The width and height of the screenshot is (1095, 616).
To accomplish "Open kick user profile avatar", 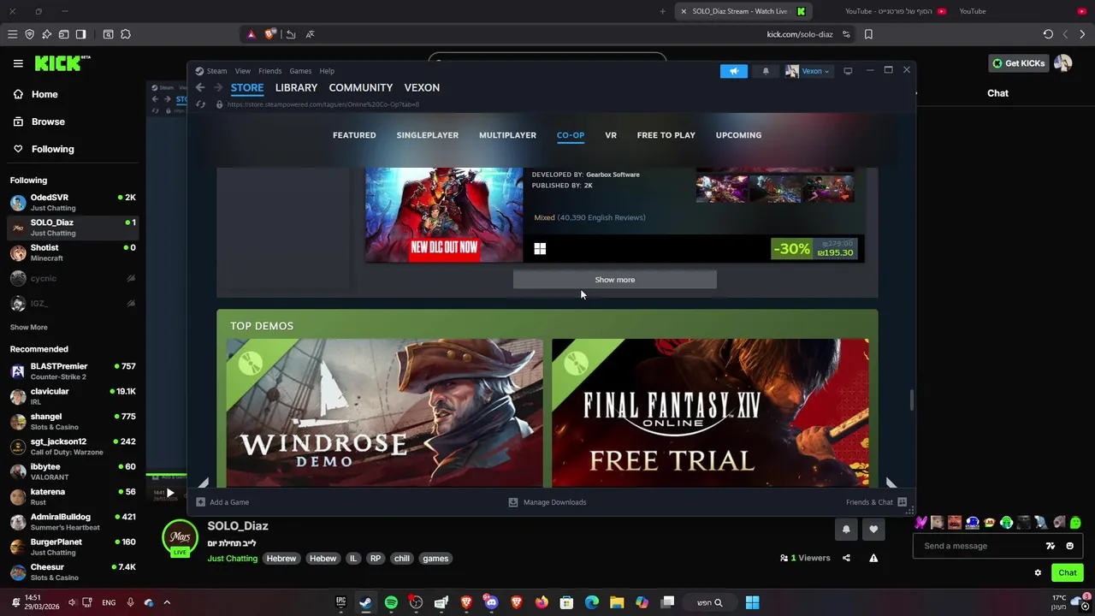I will point(1063,63).
